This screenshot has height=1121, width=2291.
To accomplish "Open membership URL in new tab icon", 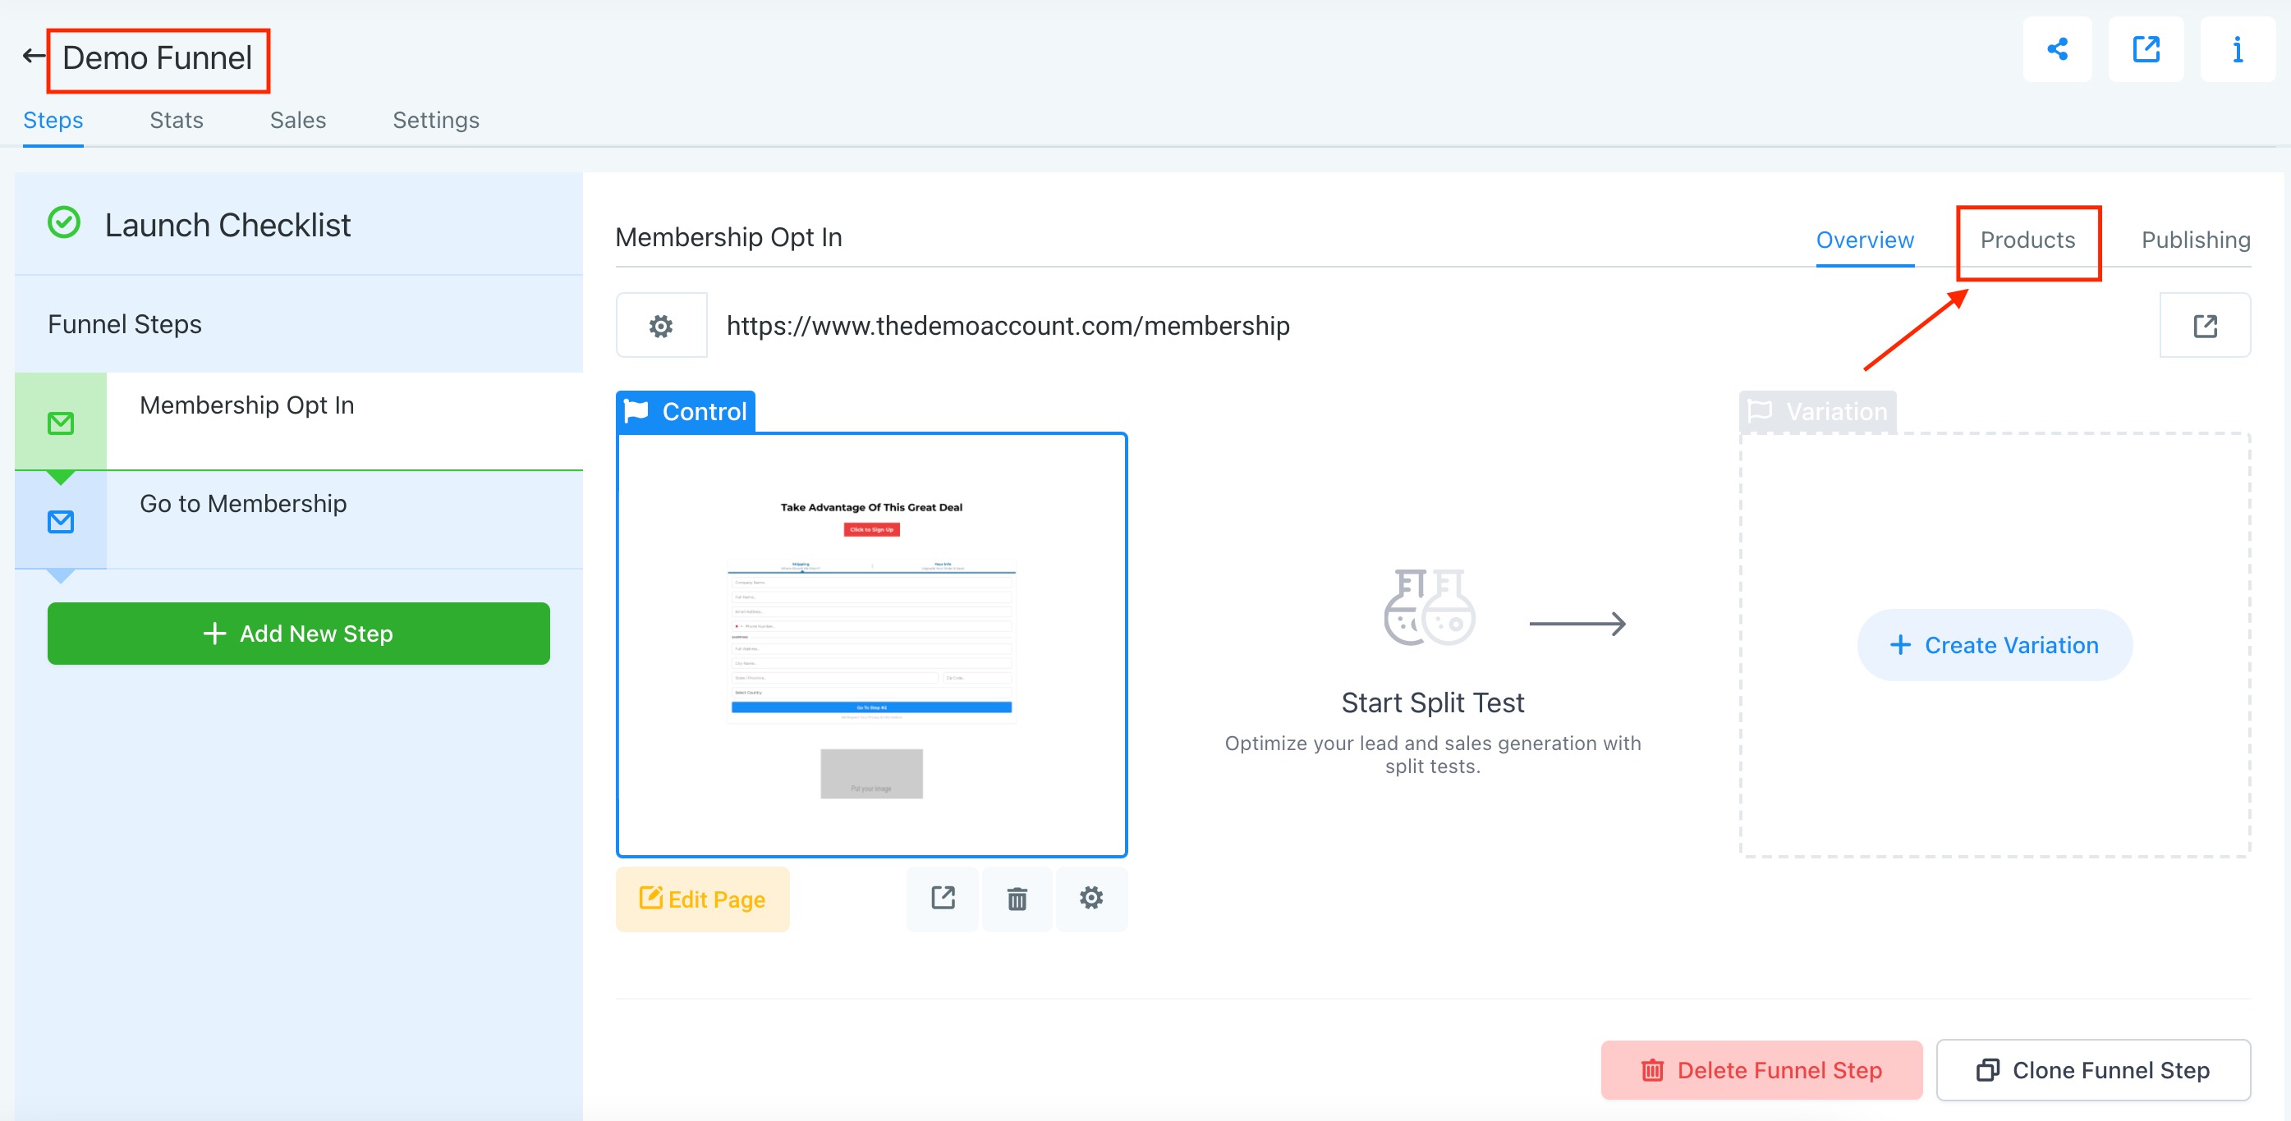I will [2205, 325].
